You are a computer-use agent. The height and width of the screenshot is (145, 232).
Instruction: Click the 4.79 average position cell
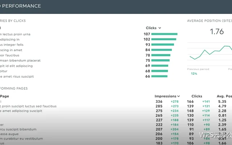(x=222, y=106)
